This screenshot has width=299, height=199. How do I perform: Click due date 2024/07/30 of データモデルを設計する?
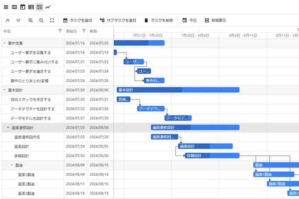click(99, 118)
